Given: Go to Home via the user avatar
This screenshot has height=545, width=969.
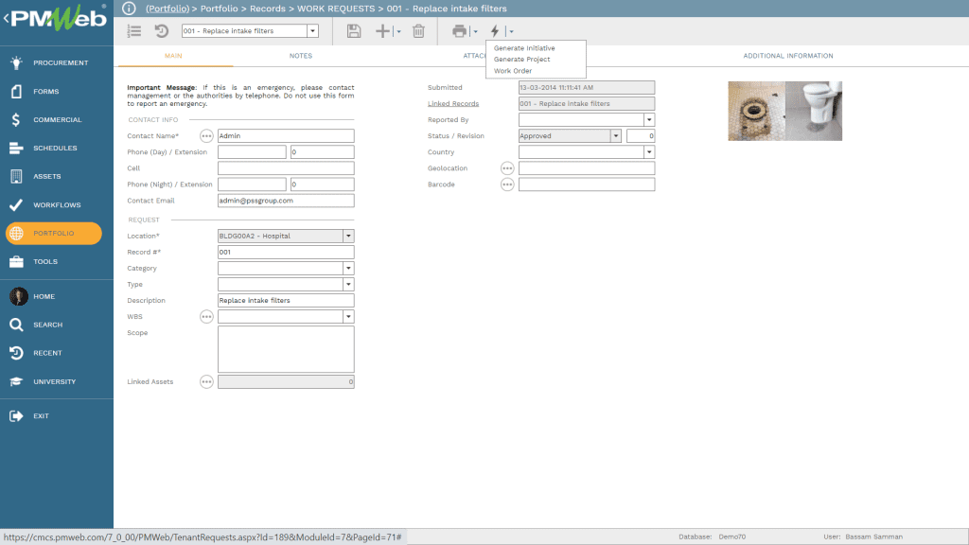Looking at the screenshot, I should 19,296.
